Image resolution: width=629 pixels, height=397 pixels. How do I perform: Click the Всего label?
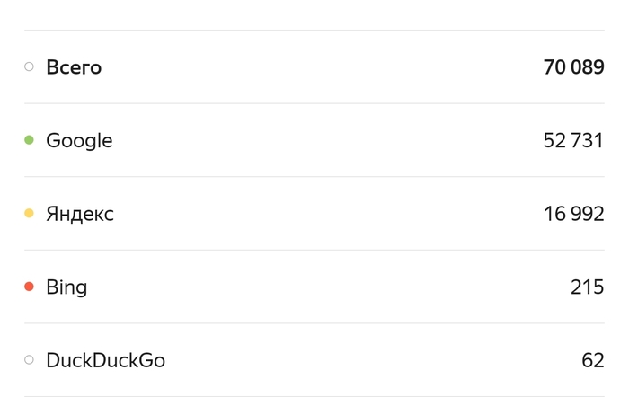[x=74, y=67]
